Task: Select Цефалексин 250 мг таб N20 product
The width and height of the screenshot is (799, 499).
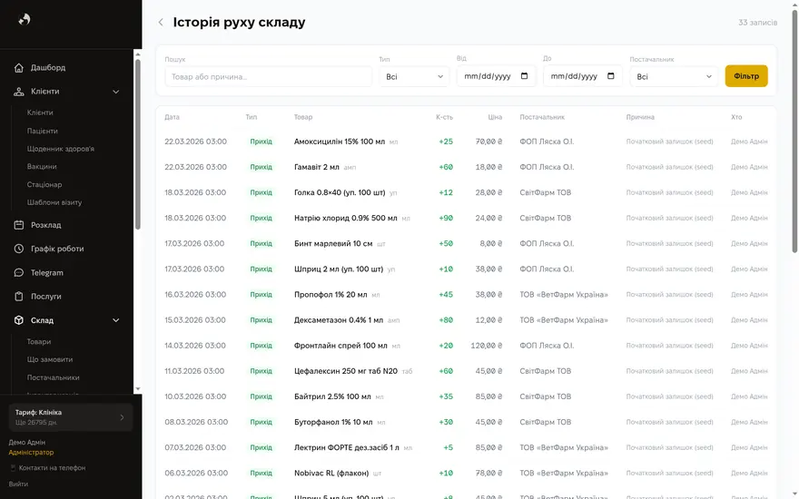Action: [346, 371]
